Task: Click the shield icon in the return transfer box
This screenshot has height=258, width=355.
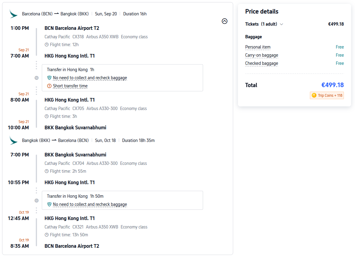Action: pos(49,204)
